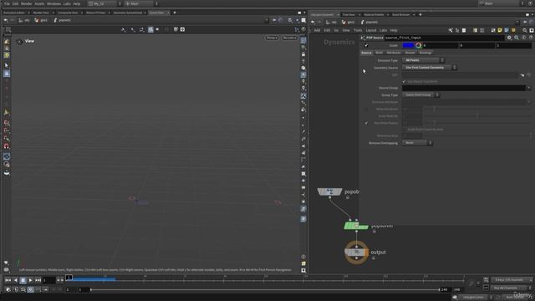Click the geo1 path icon in the viewport
Screen dimensions: 535x301
(37, 20)
